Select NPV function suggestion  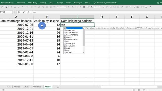pyautogui.click(x=73, y=50)
